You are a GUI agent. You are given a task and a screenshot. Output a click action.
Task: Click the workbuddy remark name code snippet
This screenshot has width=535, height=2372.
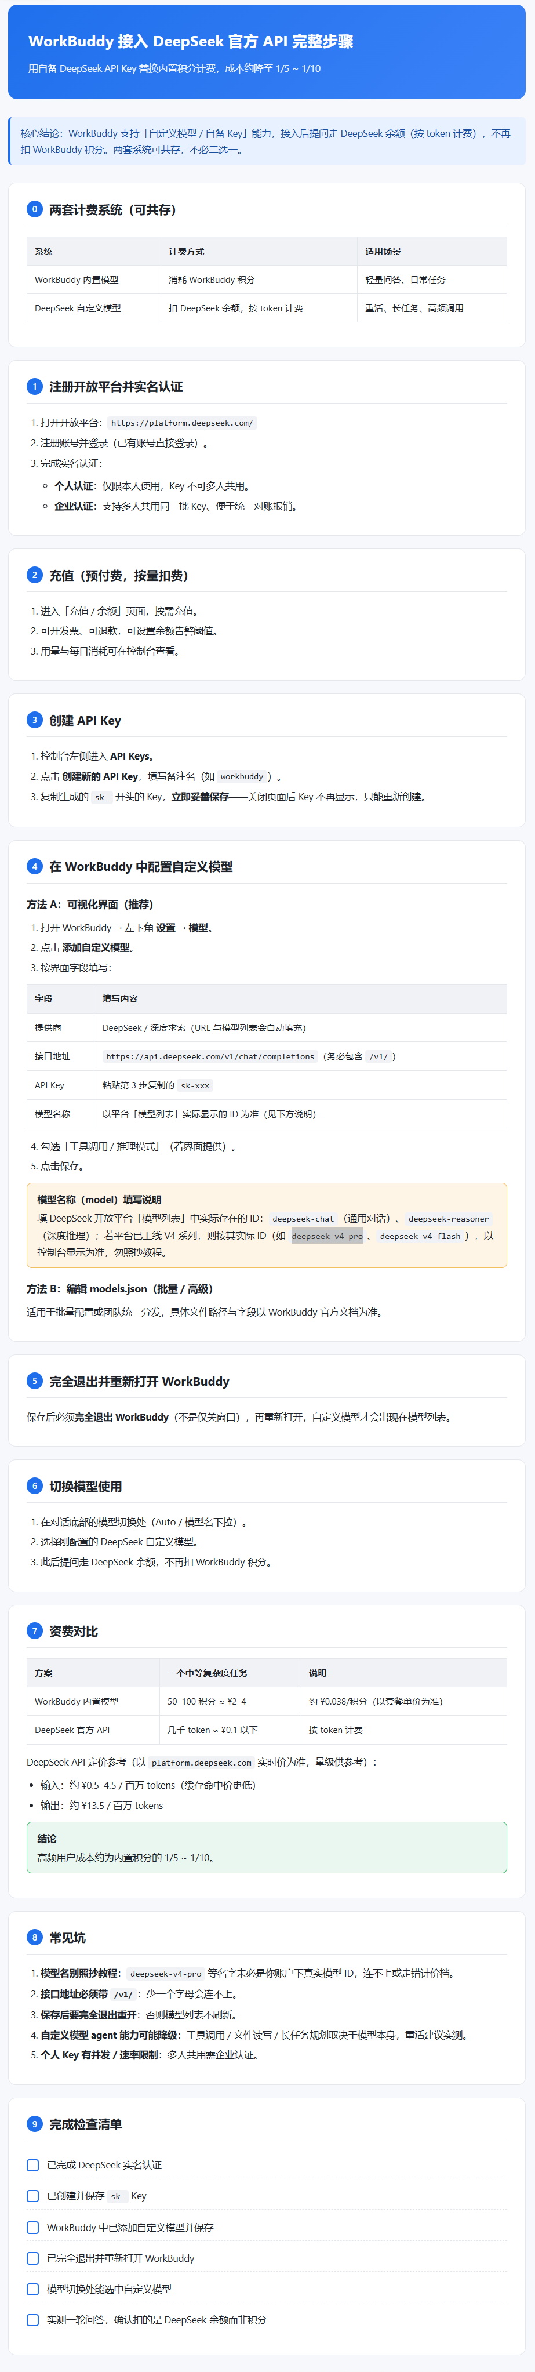[241, 776]
